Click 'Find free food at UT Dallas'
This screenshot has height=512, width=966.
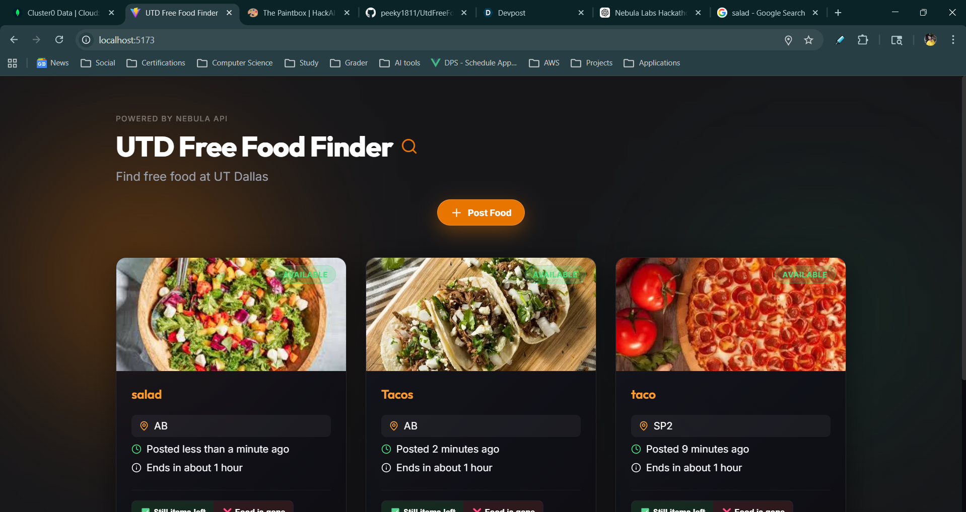tap(192, 177)
